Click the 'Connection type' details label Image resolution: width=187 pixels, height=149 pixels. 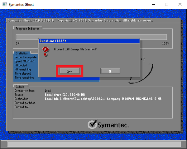pyautogui.click(x=25, y=91)
